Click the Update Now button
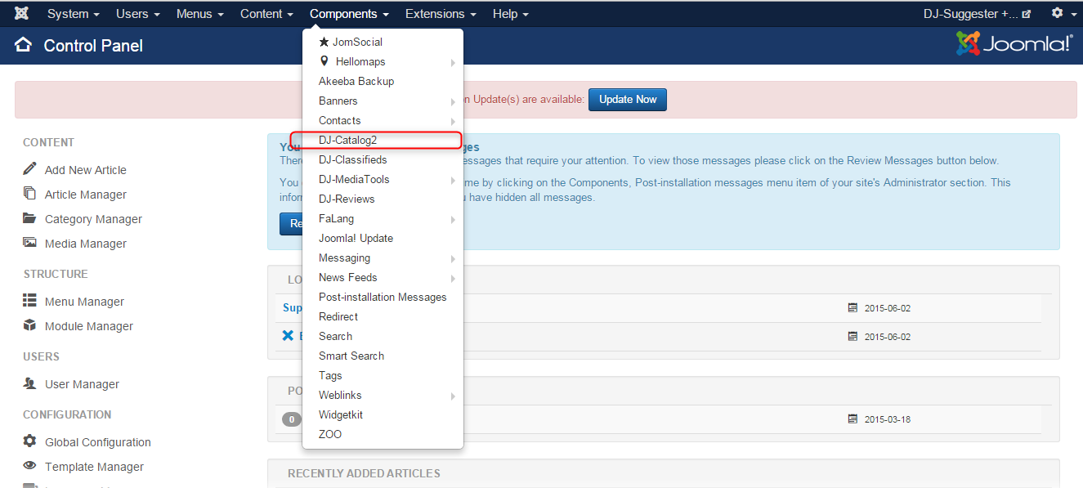This screenshot has width=1083, height=488. (628, 99)
